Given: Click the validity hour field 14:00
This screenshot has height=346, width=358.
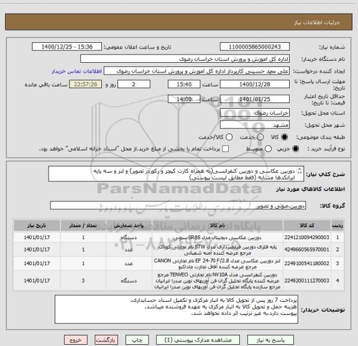Looking at the screenshot, I should pyautogui.click(x=184, y=99).
